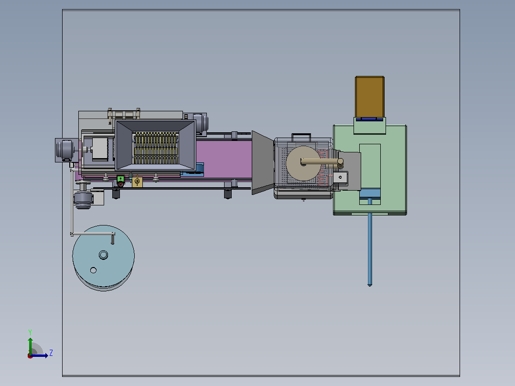Click the blue Z axis arrow of the triad
The height and width of the screenshot is (386, 515).
click(40, 355)
